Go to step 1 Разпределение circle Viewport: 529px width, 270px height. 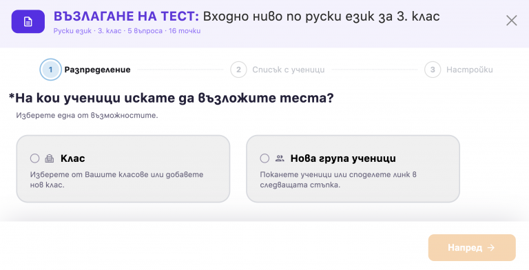tap(50, 70)
